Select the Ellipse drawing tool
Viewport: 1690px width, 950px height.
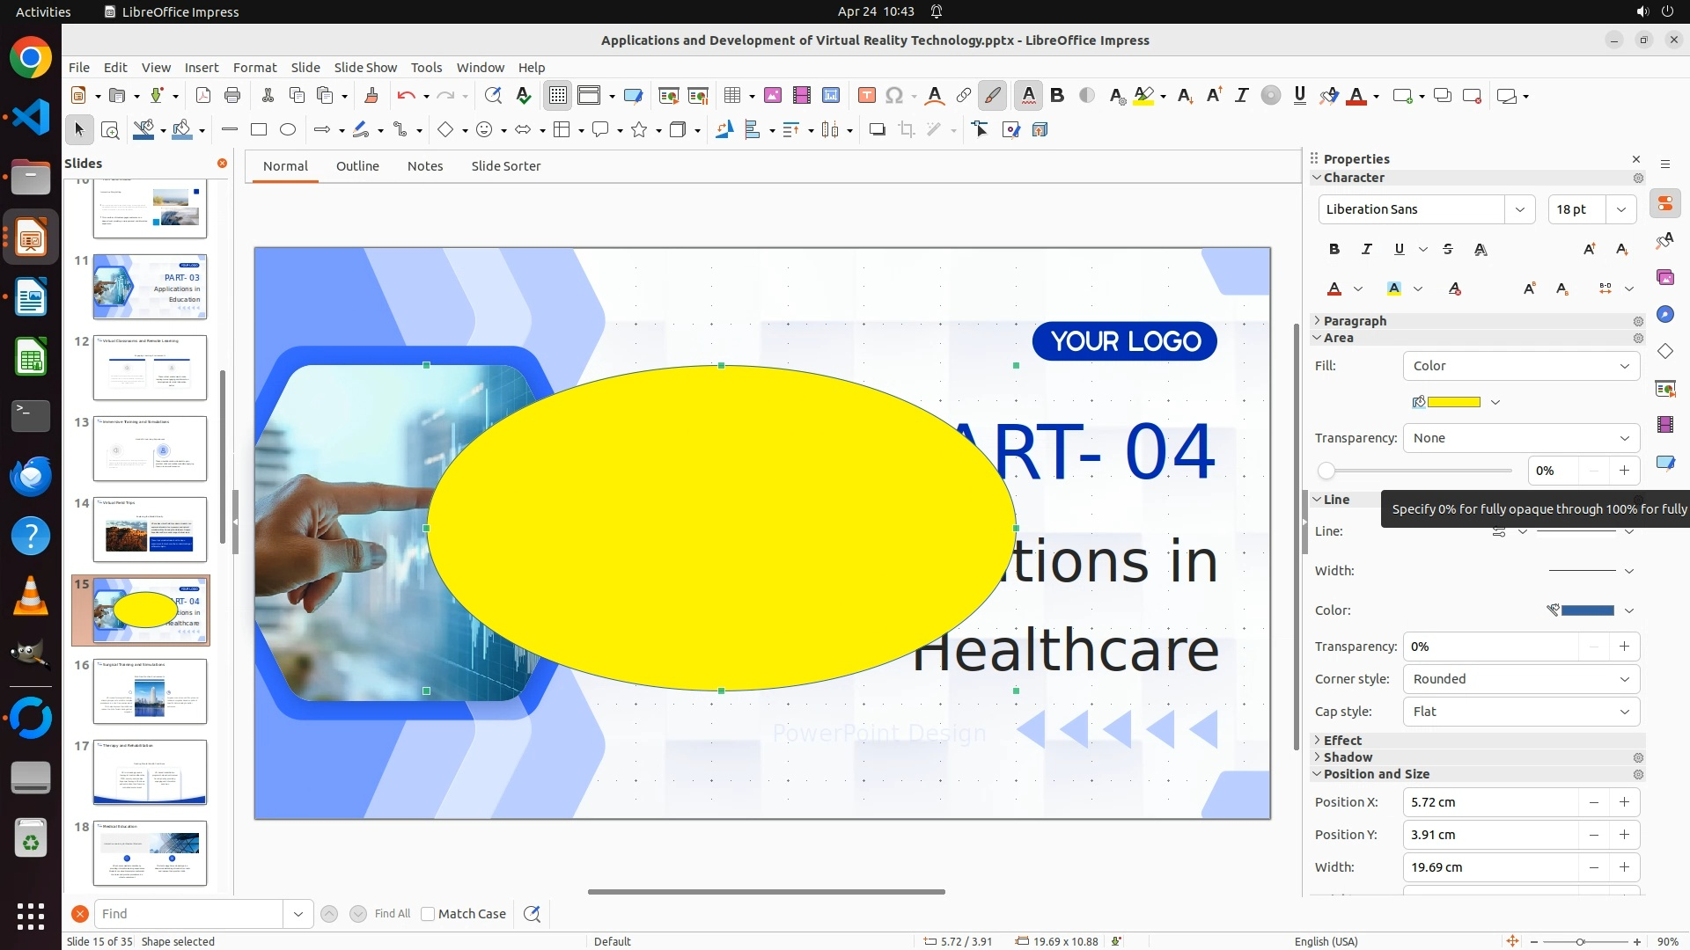click(x=288, y=130)
